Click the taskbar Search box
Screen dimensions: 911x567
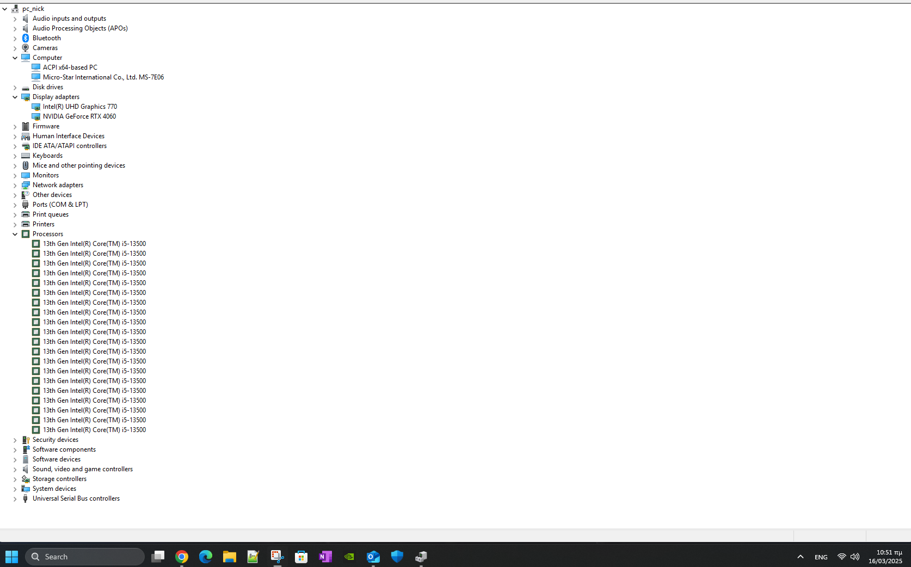point(85,557)
